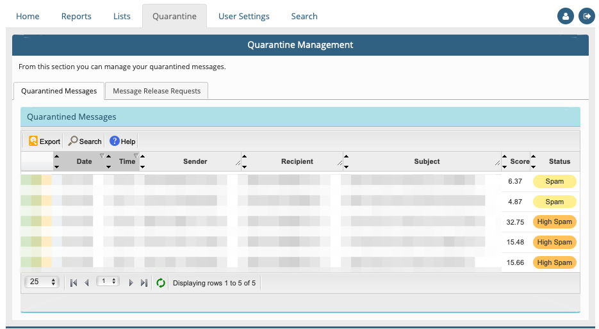The image size is (599, 329).
Task: Refresh the quarantined messages list
Action: point(161,283)
